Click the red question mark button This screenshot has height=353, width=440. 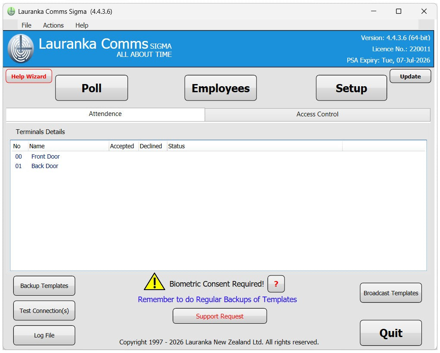coord(276,284)
